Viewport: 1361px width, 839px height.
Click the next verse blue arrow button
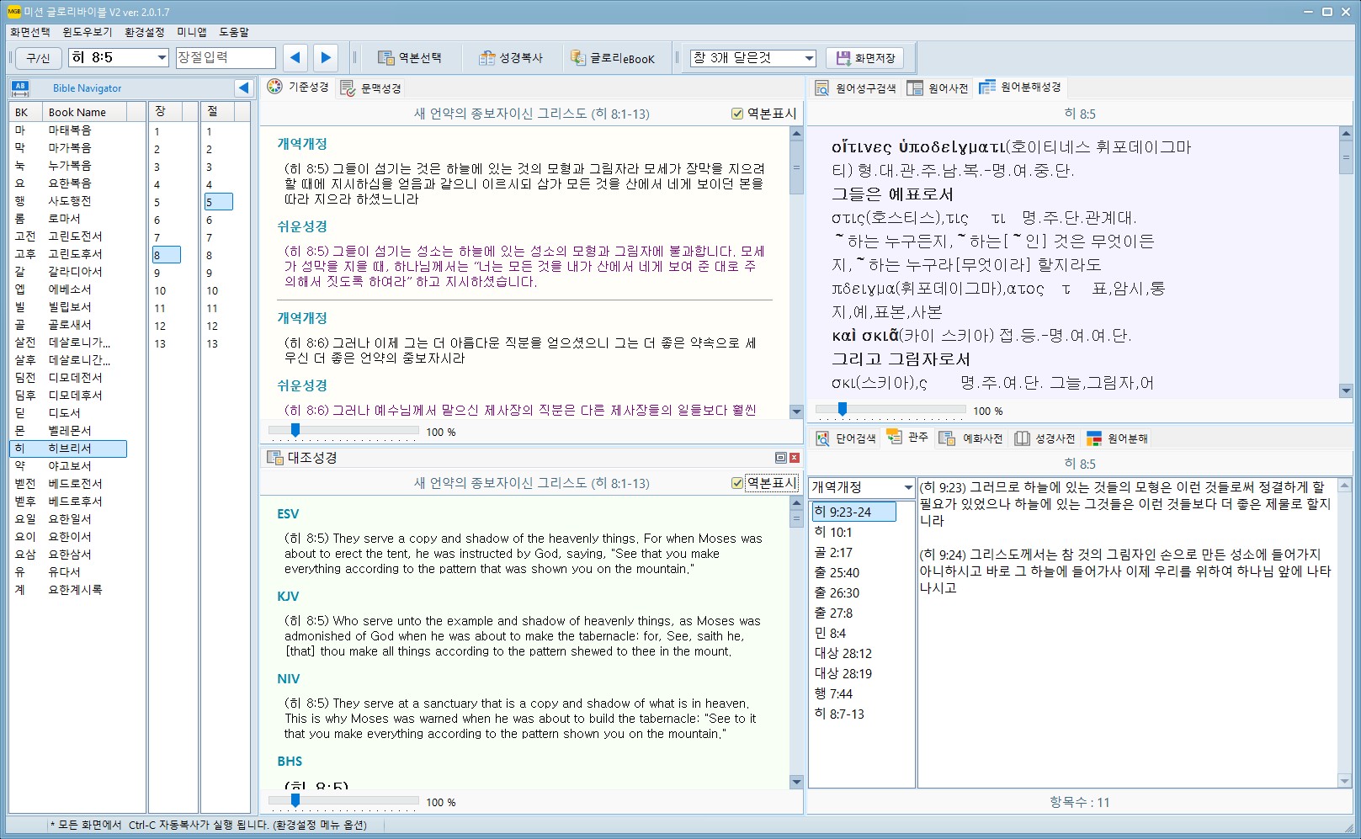click(x=326, y=57)
